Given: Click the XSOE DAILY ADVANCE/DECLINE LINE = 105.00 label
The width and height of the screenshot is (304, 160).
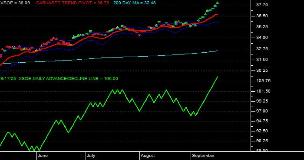Looking at the screenshot, I should (x=68, y=79).
